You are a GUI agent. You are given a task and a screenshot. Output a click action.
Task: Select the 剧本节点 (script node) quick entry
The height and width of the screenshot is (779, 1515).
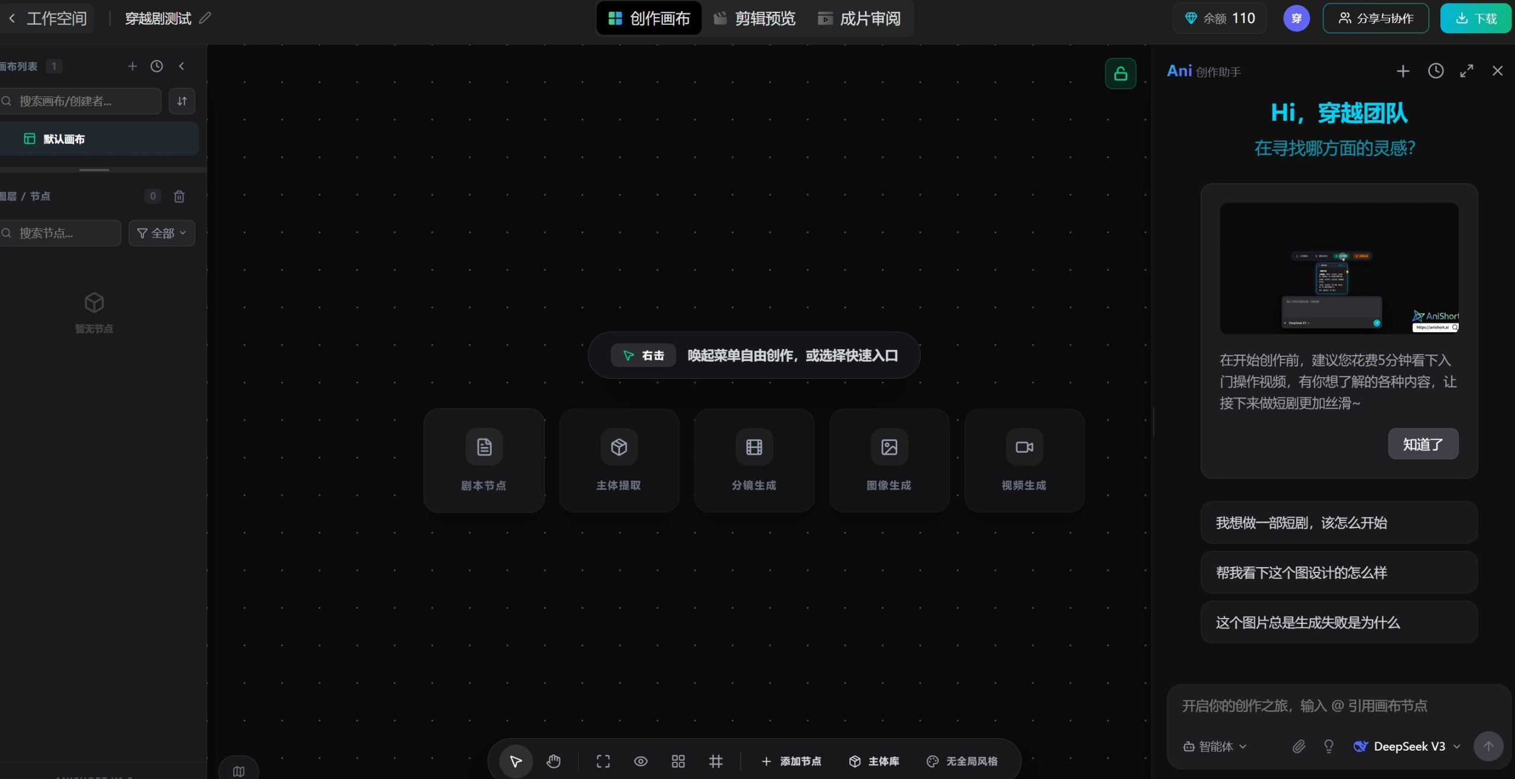coord(483,461)
